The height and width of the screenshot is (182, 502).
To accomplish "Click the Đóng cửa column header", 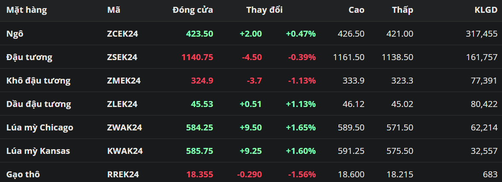I will [193, 10].
